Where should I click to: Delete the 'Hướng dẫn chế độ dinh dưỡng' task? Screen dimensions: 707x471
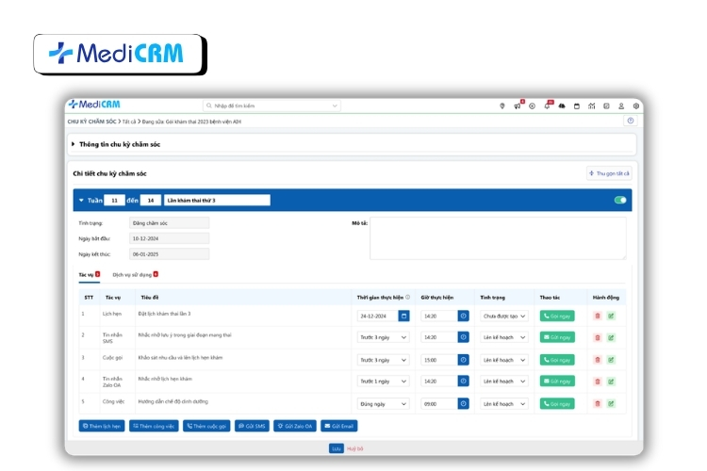coord(598,403)
